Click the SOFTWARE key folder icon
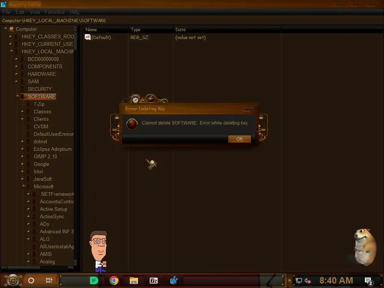384x288 pixels. tap(23, 96)
